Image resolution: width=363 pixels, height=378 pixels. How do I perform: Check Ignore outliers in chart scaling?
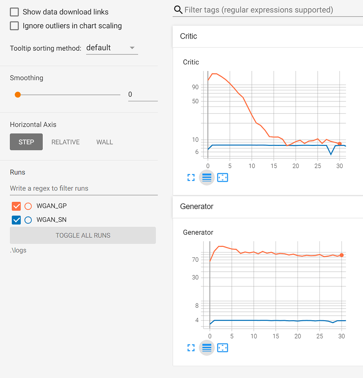coord(14,26)
